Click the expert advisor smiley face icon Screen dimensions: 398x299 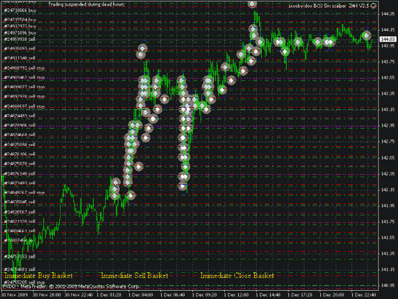pyautogui.click(x=373, y=6)
